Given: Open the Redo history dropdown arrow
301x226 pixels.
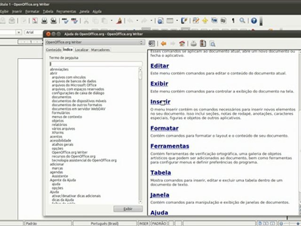Looking at the screenshot, I should (x=151, y=21).
